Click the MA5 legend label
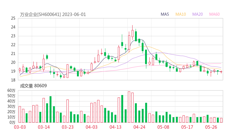 pos(165,14)
